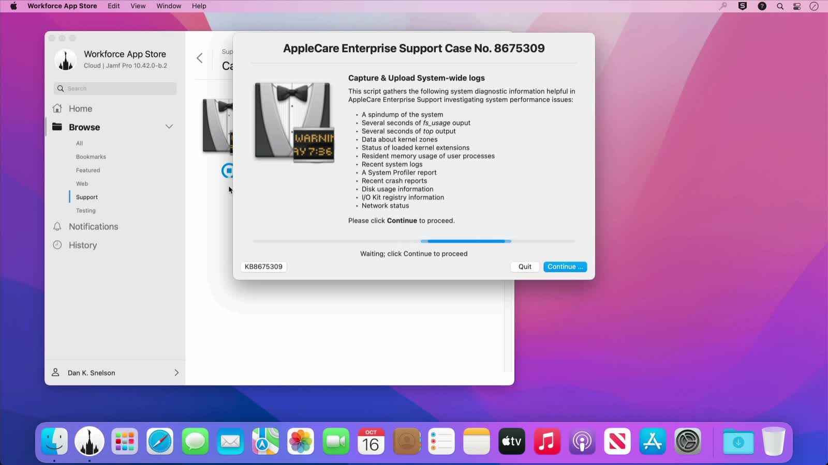Click the Notifications bell icon

click(57, 226)
